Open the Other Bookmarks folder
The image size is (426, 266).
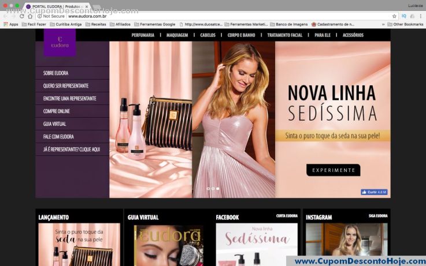point(405,24)
